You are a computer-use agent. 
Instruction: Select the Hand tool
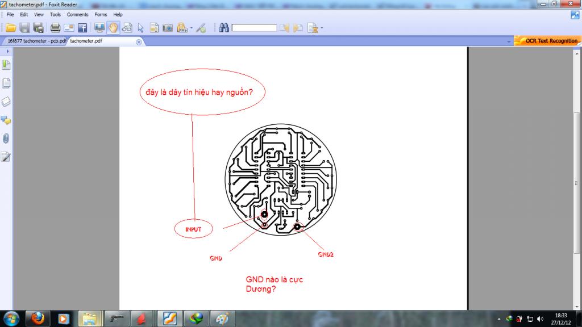coord(113,28)
